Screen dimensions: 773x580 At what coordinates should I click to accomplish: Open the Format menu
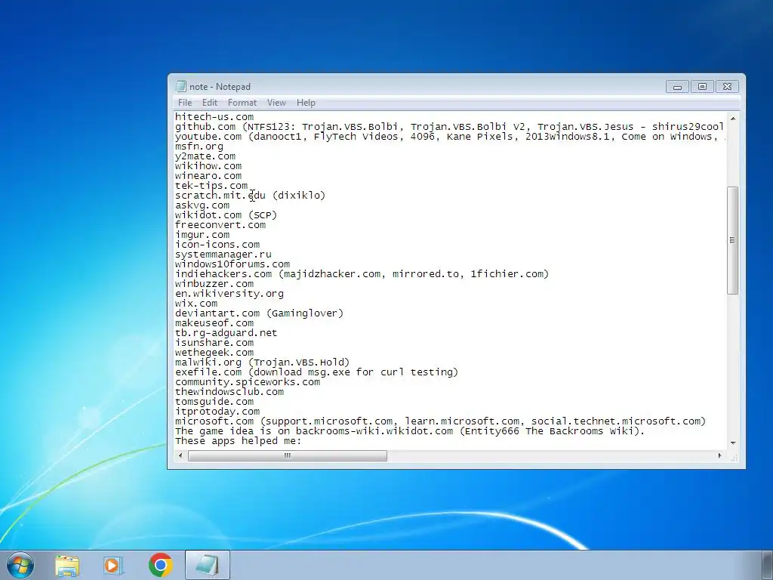(242, 103)
